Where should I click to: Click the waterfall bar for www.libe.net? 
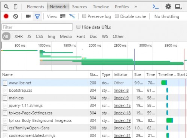(164, 83)
